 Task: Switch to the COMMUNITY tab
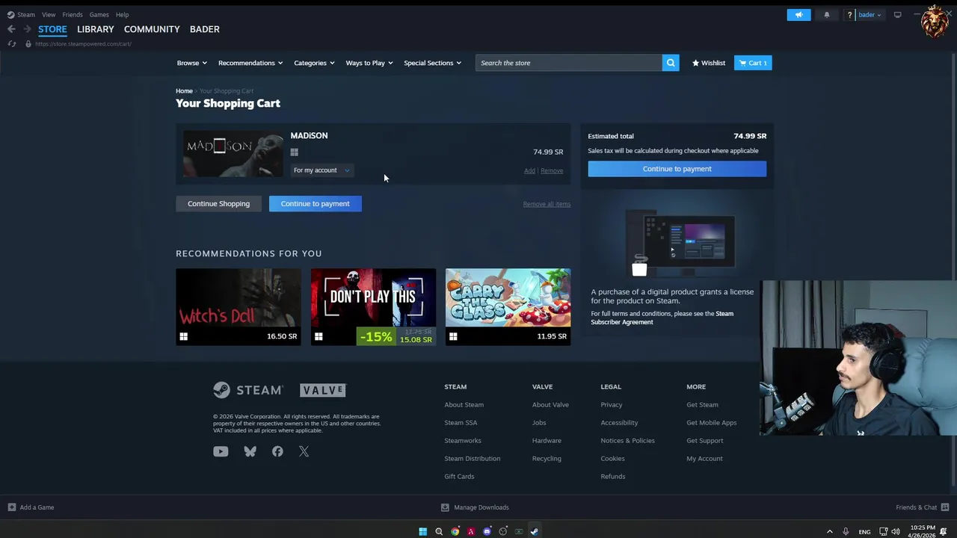[x=152, y=29]
